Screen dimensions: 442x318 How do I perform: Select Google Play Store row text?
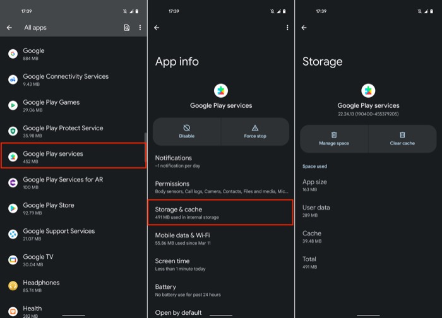(49, 208)
